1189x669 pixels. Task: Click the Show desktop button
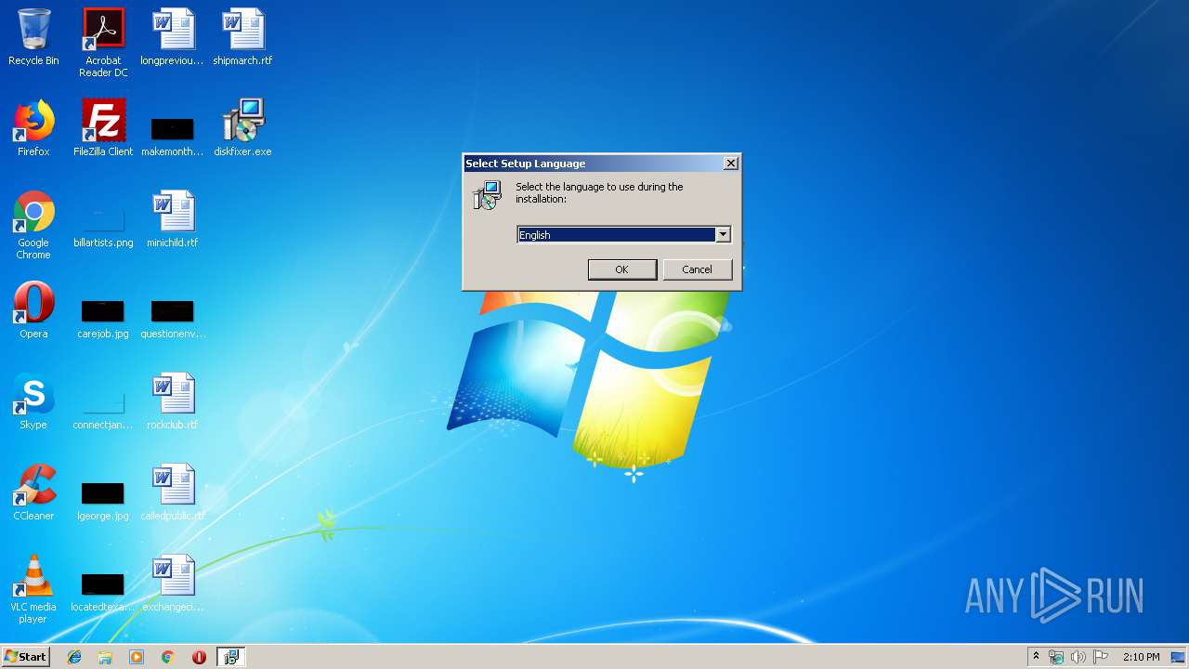pyautogui.click(x=1179, y=657)
